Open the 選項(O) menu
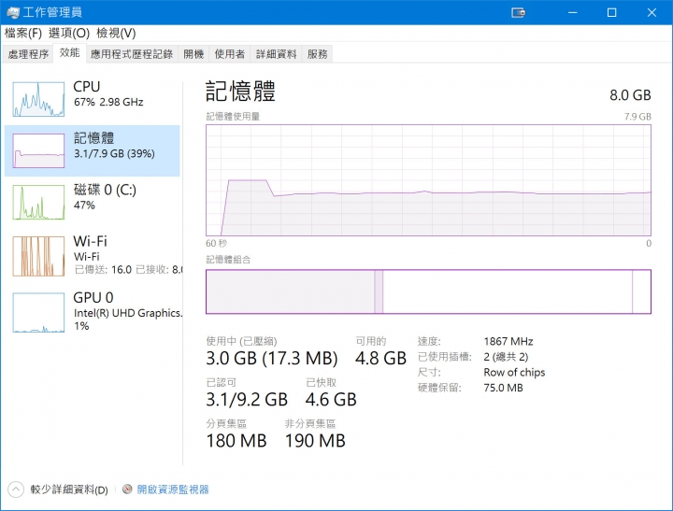Image resolution: width=673 pixels, height=511 pixels. [x=68, y=33]
